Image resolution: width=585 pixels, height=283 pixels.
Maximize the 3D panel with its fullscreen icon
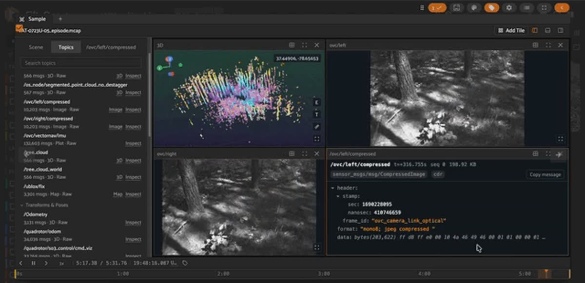click(305, 45)
